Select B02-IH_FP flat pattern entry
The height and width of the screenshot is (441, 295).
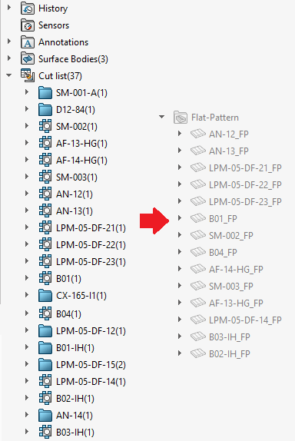tap(230, 353)
